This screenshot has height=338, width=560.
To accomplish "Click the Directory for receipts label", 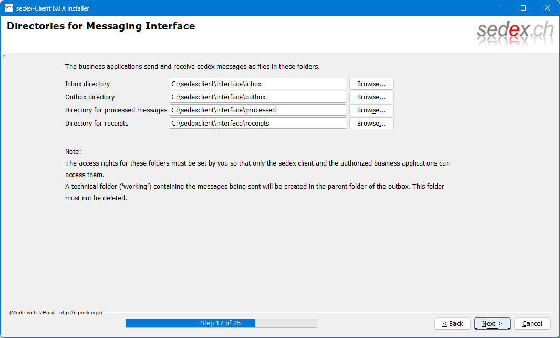I will pyautogui.click(x=97, y=124).
